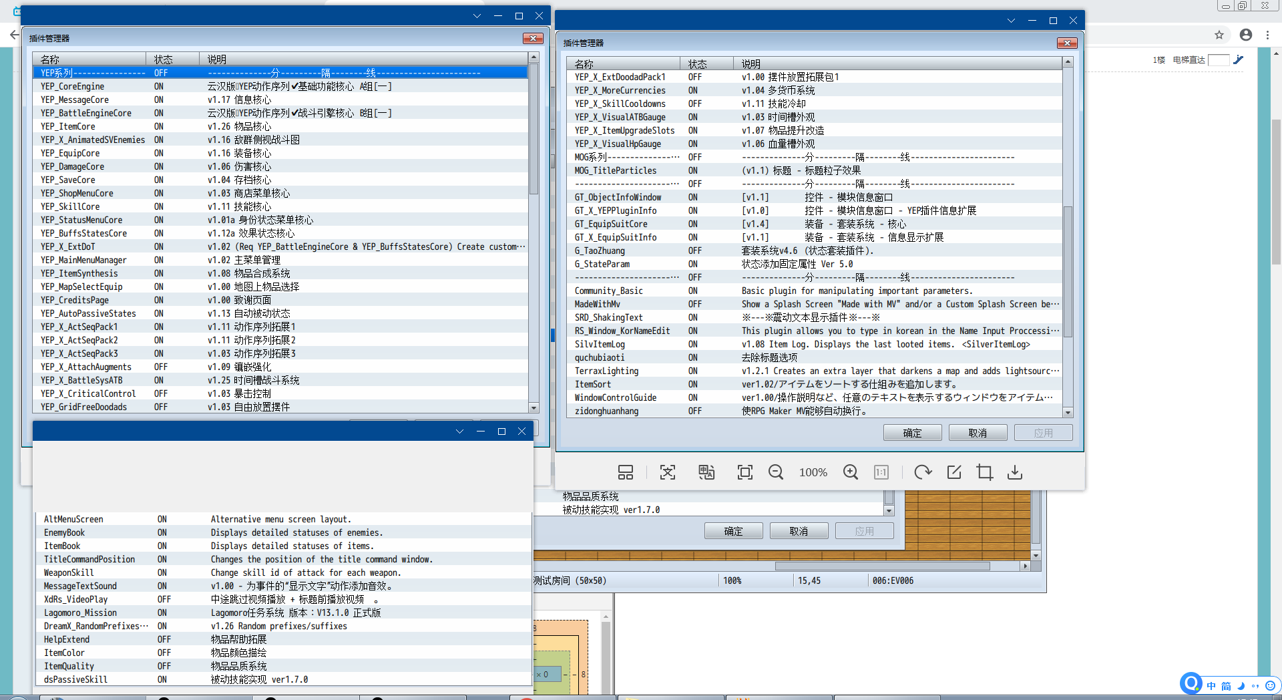1282x700 pixels.
Task: Open the browser profile avatar
Action: [x=1246, y=35]
